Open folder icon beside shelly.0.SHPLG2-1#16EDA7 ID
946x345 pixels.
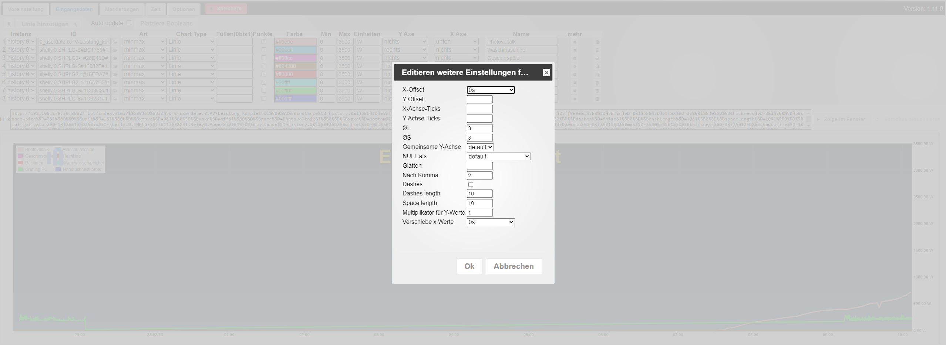[x=115, y=75]
